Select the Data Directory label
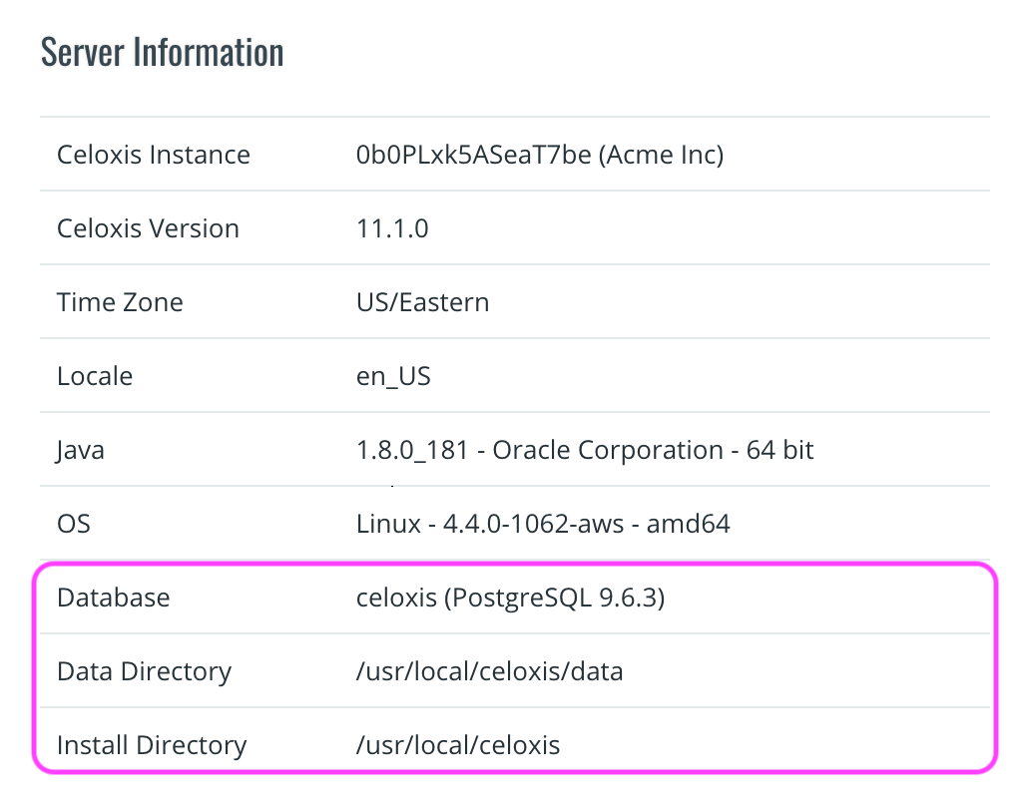Image resolution: width=1030 pixels, height=808 pixels. pyautogui.click(x=144, y=671)
